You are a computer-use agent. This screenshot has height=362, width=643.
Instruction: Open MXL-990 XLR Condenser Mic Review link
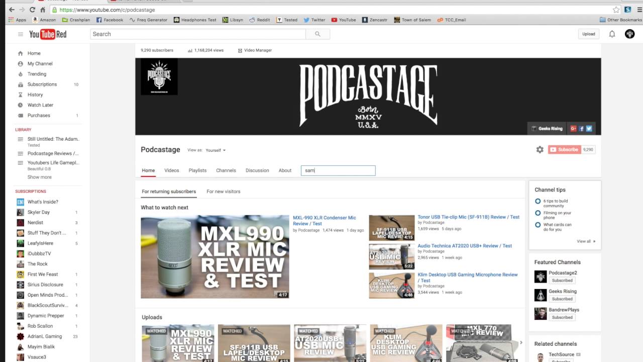click(x=324, y=221)
